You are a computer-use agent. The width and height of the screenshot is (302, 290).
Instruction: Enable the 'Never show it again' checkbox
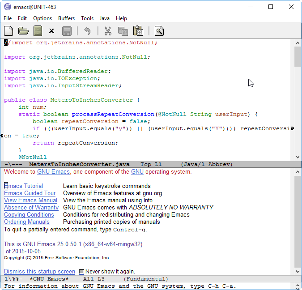[x=81, y=272]
